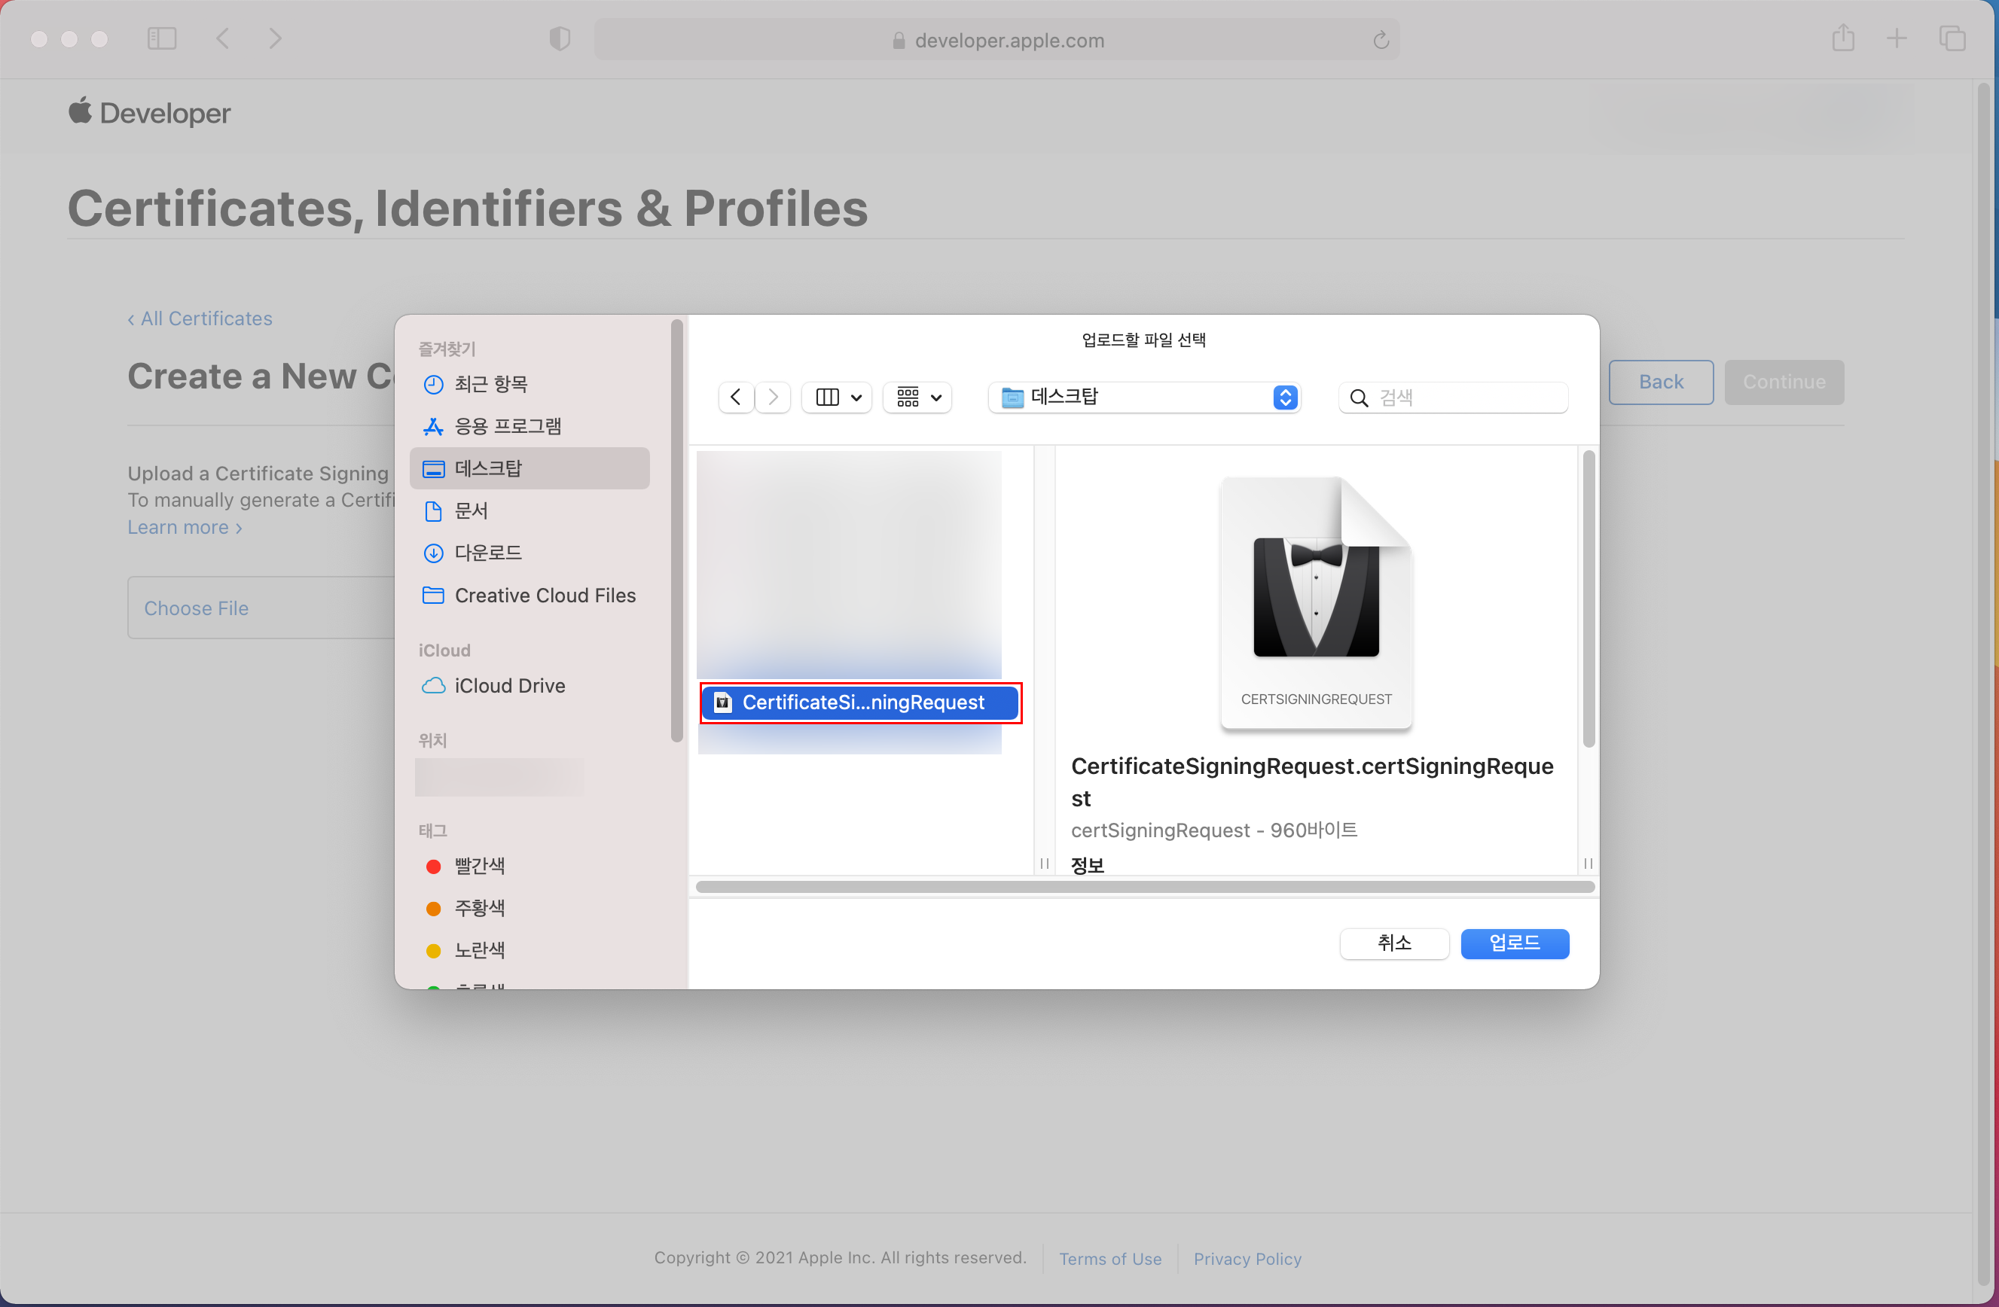Expand the grouping options dropdown
Viewport: 1999px width, 1307px height.
pos(918,397)
